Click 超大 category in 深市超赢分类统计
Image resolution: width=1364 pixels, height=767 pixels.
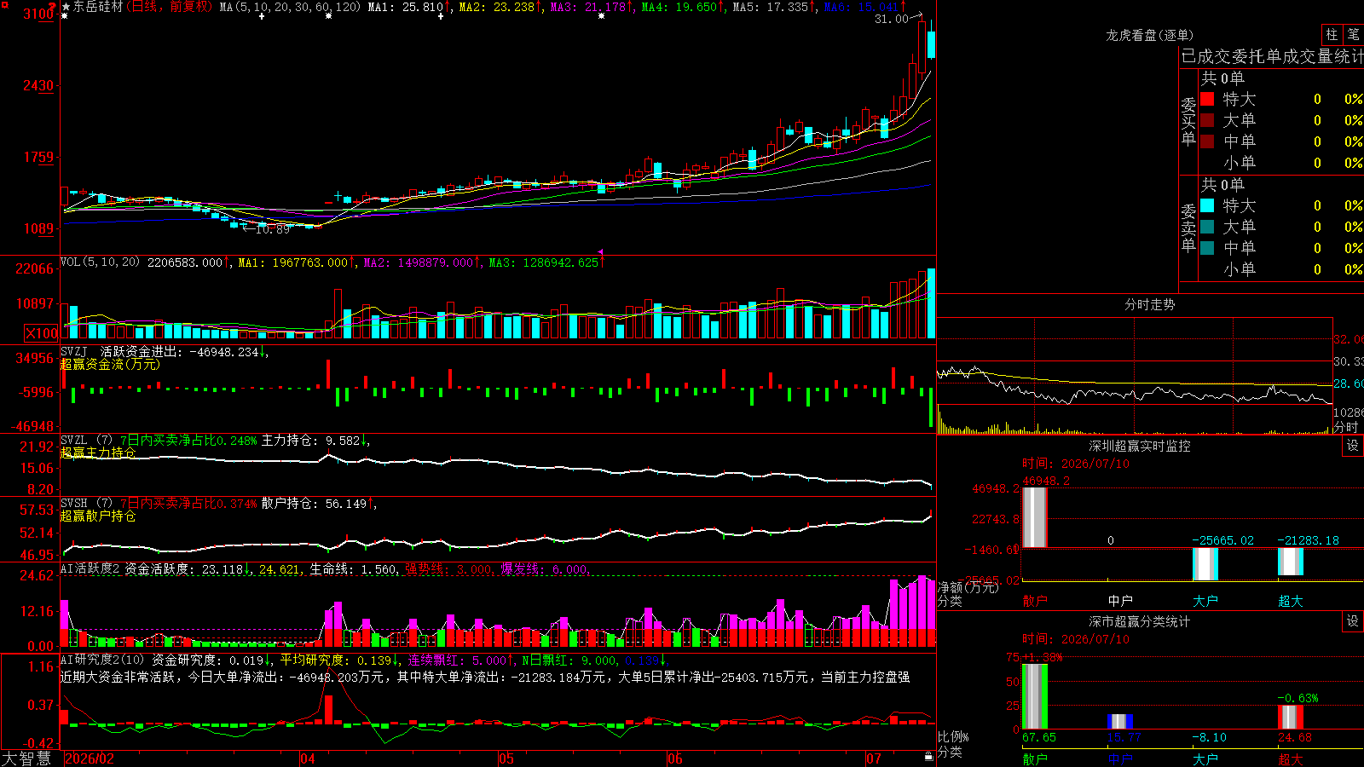point(1291,759)
